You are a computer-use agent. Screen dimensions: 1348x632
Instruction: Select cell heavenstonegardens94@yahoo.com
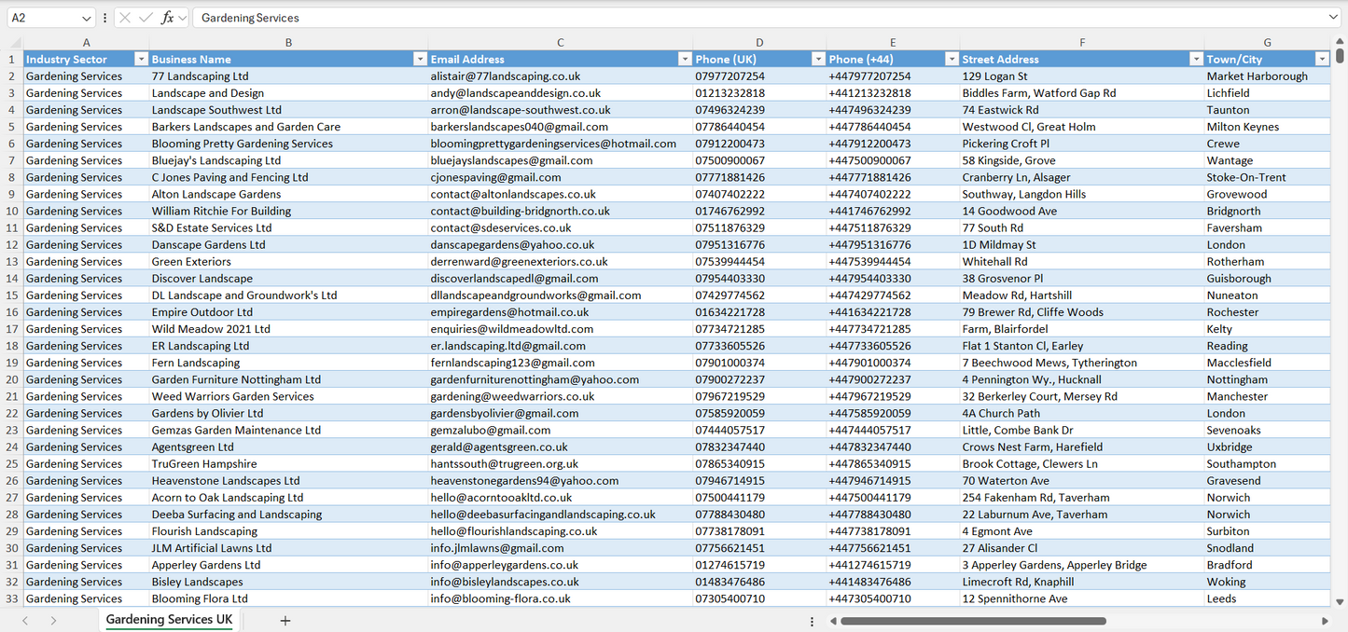561,481
